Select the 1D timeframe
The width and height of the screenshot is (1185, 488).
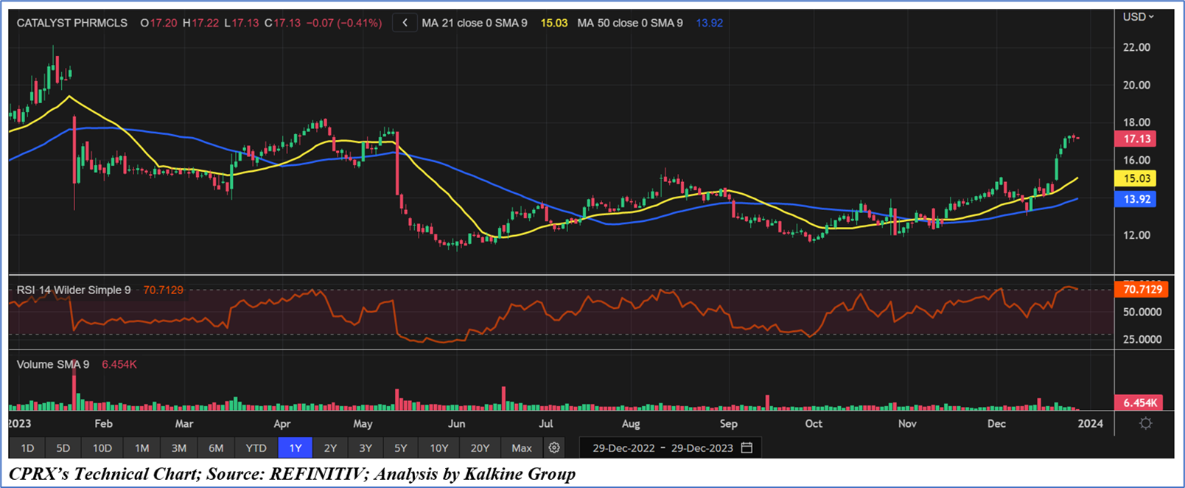[x=27, y=447]
